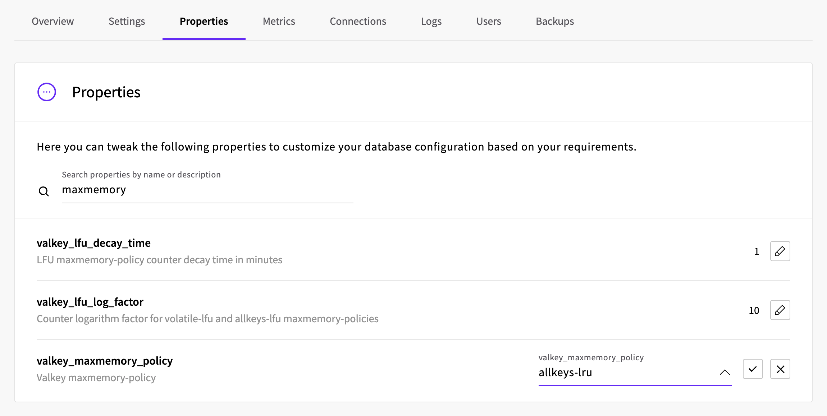Click the LFU counter decay time description

coord(160,260)
